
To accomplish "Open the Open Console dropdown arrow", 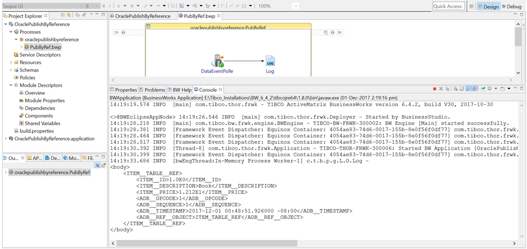I will 509,89.
